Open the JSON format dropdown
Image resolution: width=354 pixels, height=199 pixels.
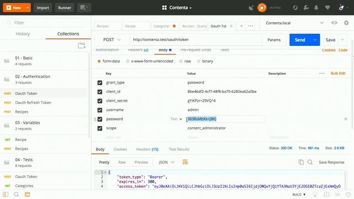tap(166, 162)
